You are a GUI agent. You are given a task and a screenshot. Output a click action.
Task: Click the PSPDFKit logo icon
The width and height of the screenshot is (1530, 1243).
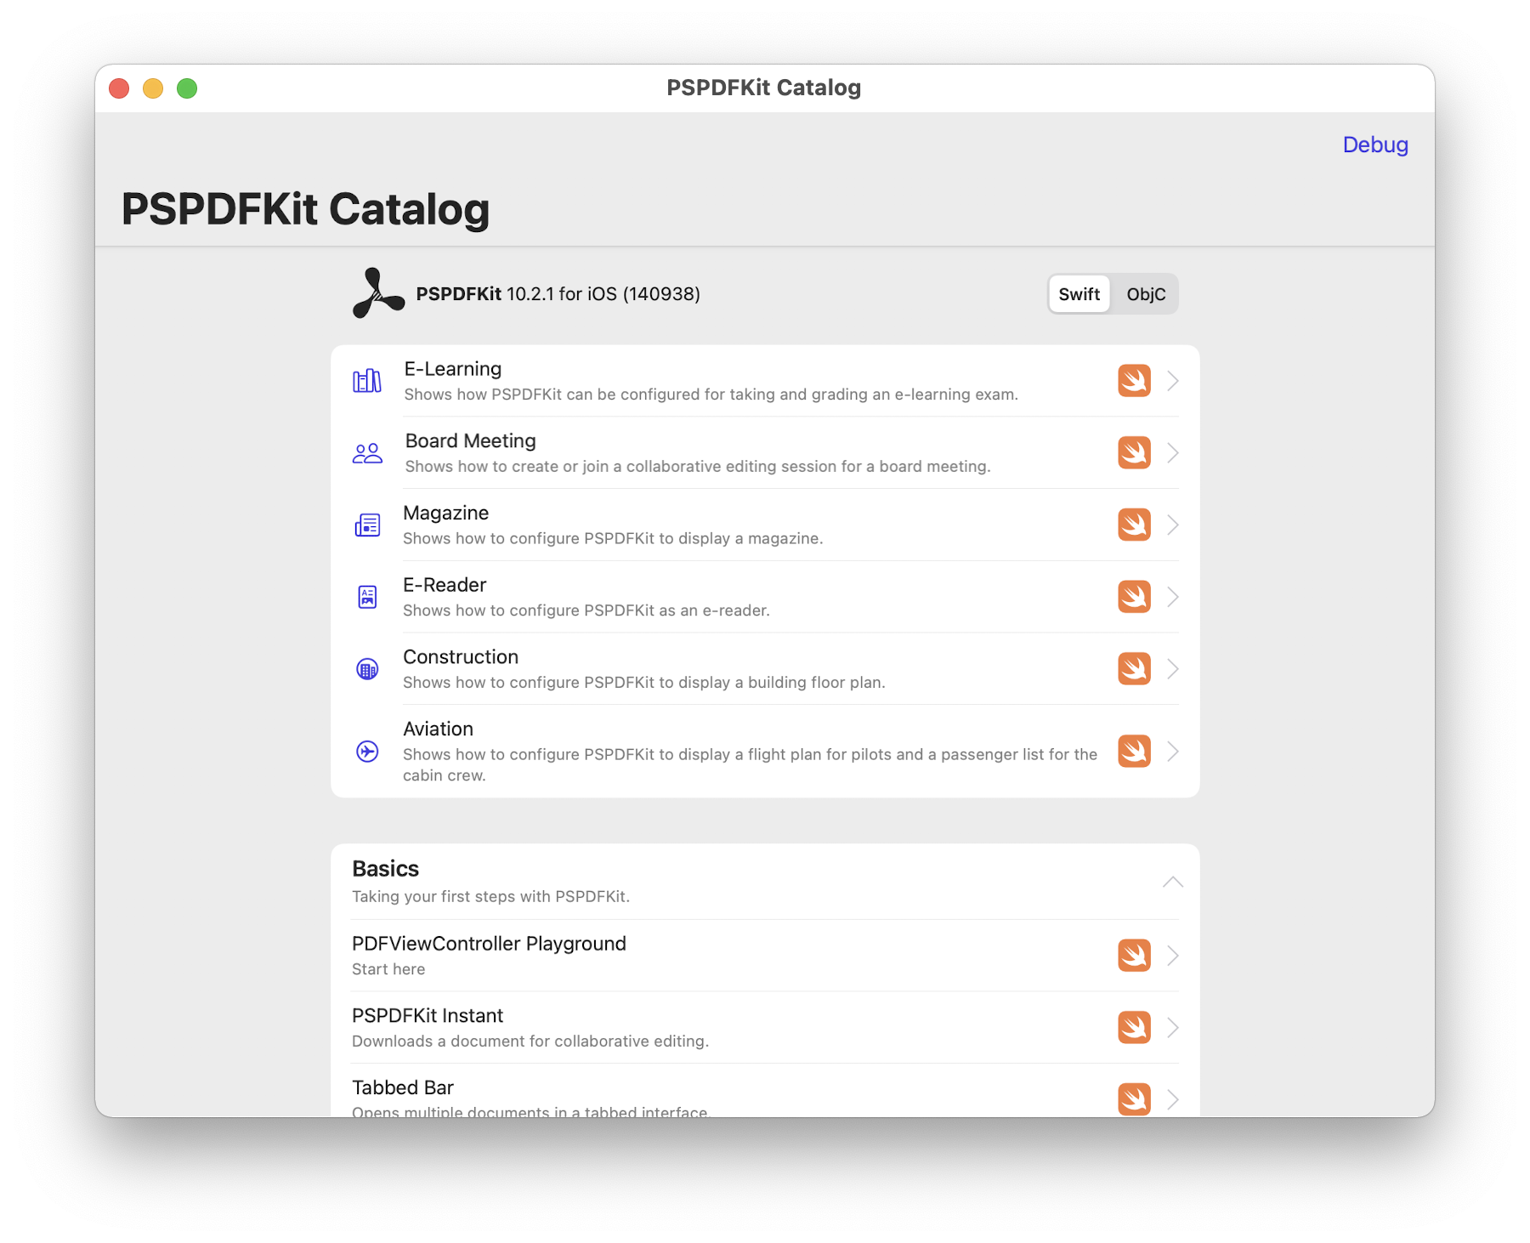(x=378, y=293)
